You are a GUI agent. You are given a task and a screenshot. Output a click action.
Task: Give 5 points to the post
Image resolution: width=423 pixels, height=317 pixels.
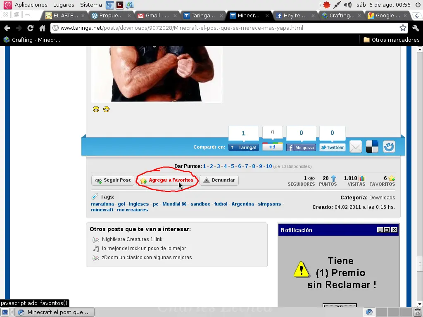tap(233, 166)
